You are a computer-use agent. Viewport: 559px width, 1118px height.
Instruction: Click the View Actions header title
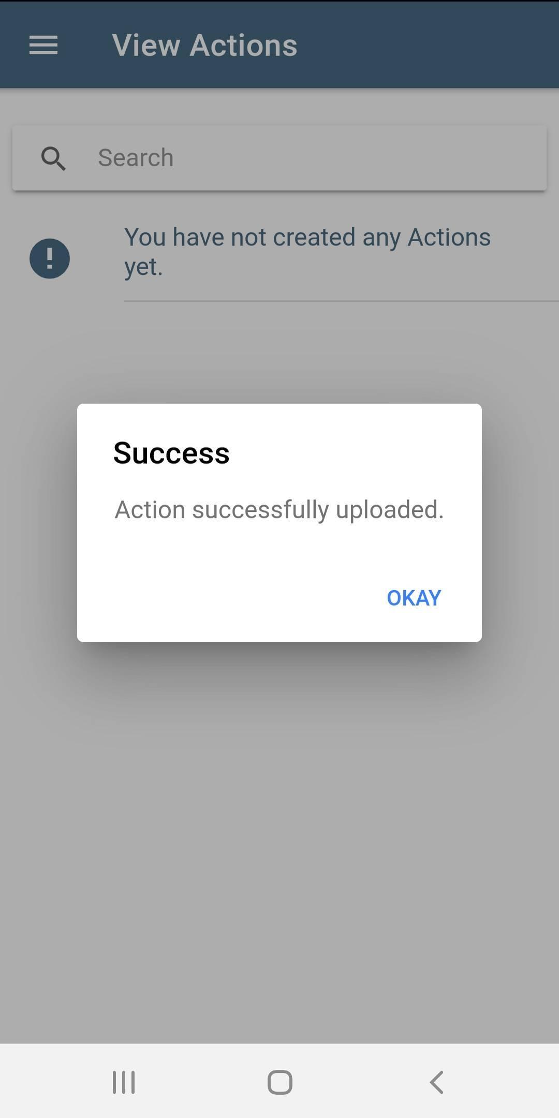205,45
